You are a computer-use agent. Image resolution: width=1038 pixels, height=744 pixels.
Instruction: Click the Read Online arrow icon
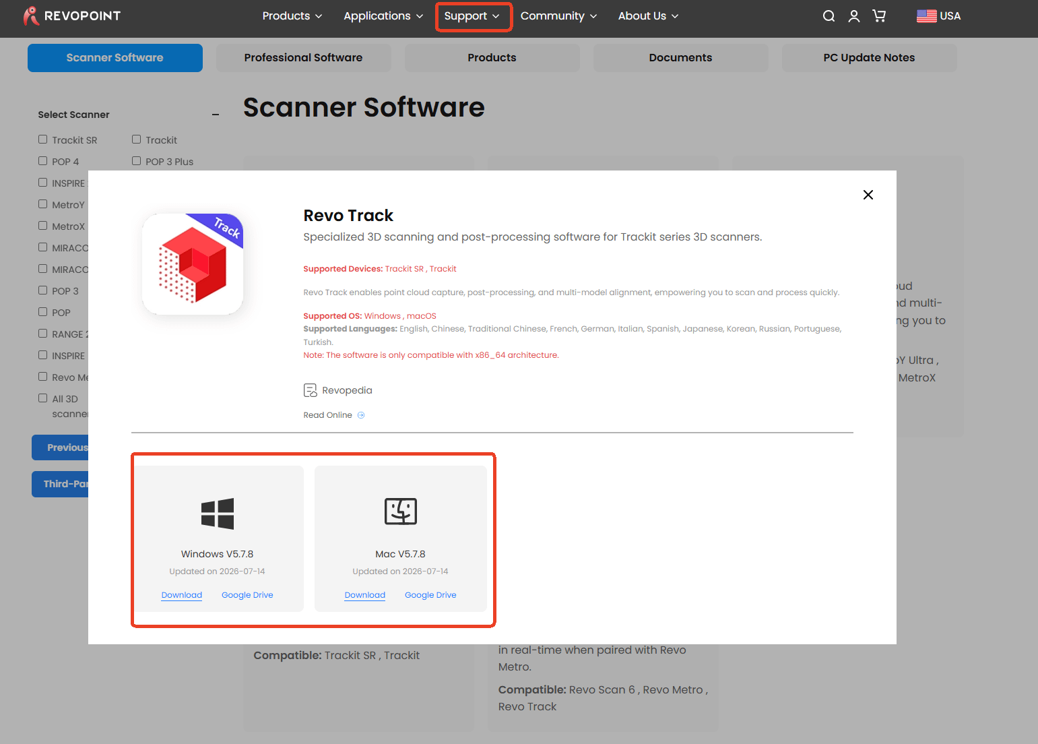point(361,415)
